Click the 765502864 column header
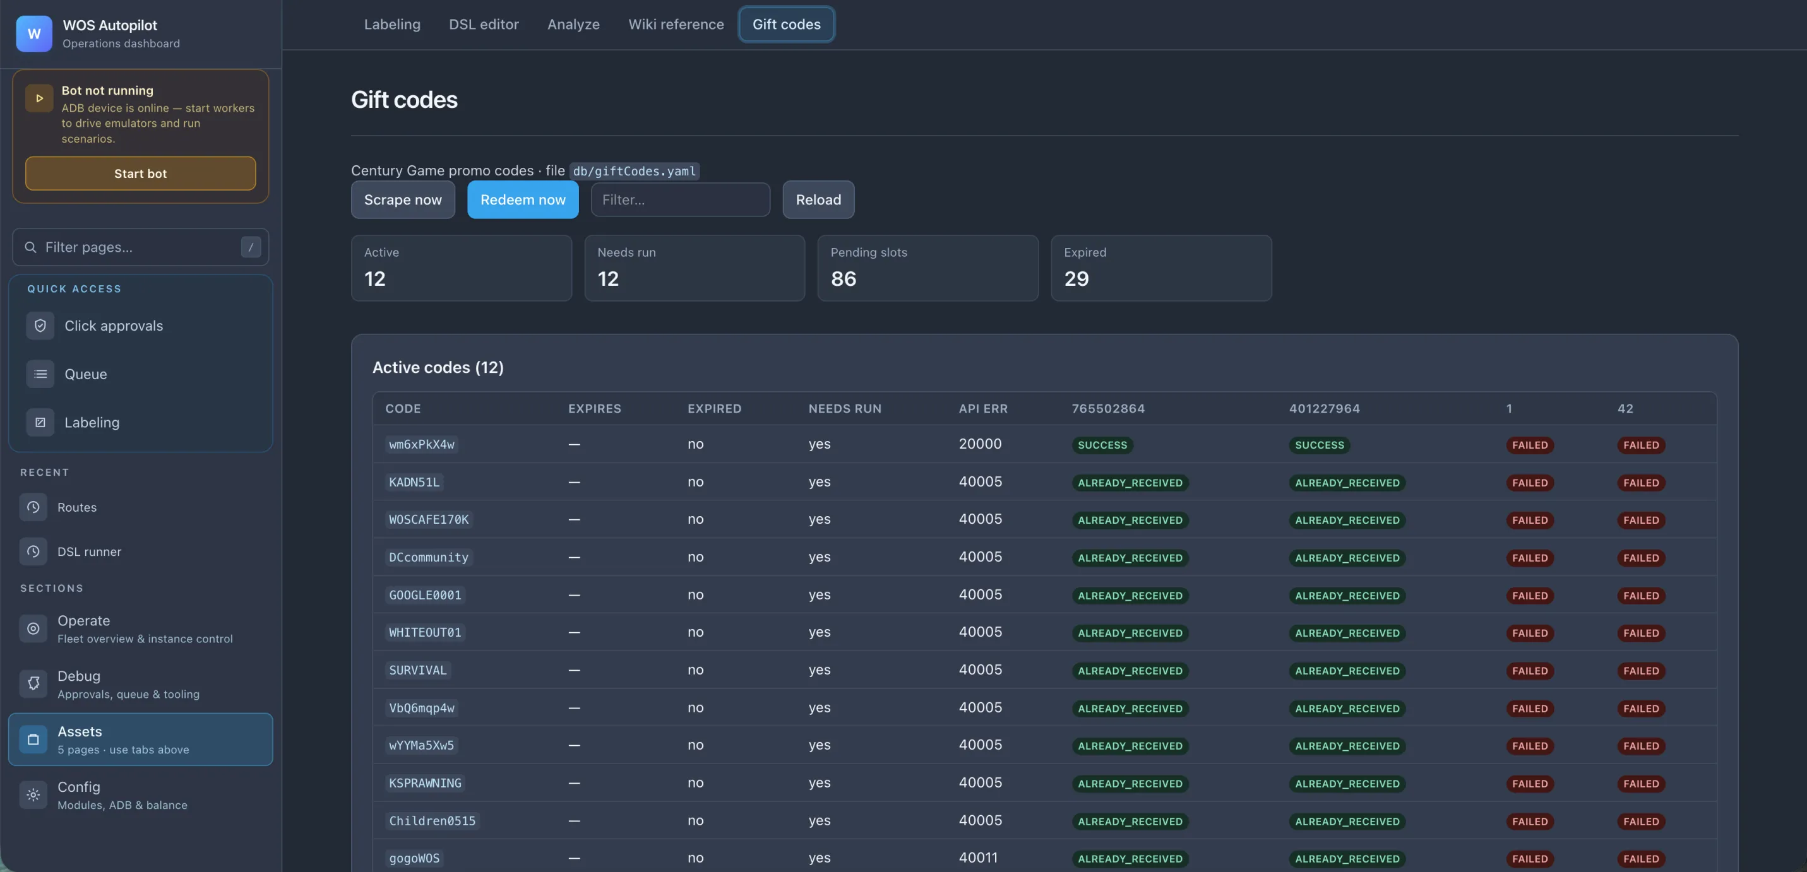Image resolution: width=1807 pixels, height=872 pixels. (1107, 408)
